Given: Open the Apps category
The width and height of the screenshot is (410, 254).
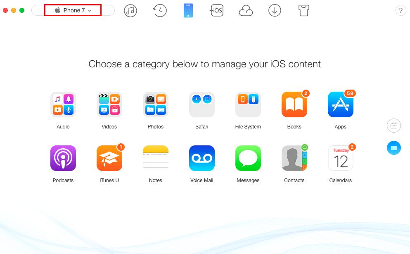Looking at the screenshot, I should pyautogui.click(x=341, y=104).
